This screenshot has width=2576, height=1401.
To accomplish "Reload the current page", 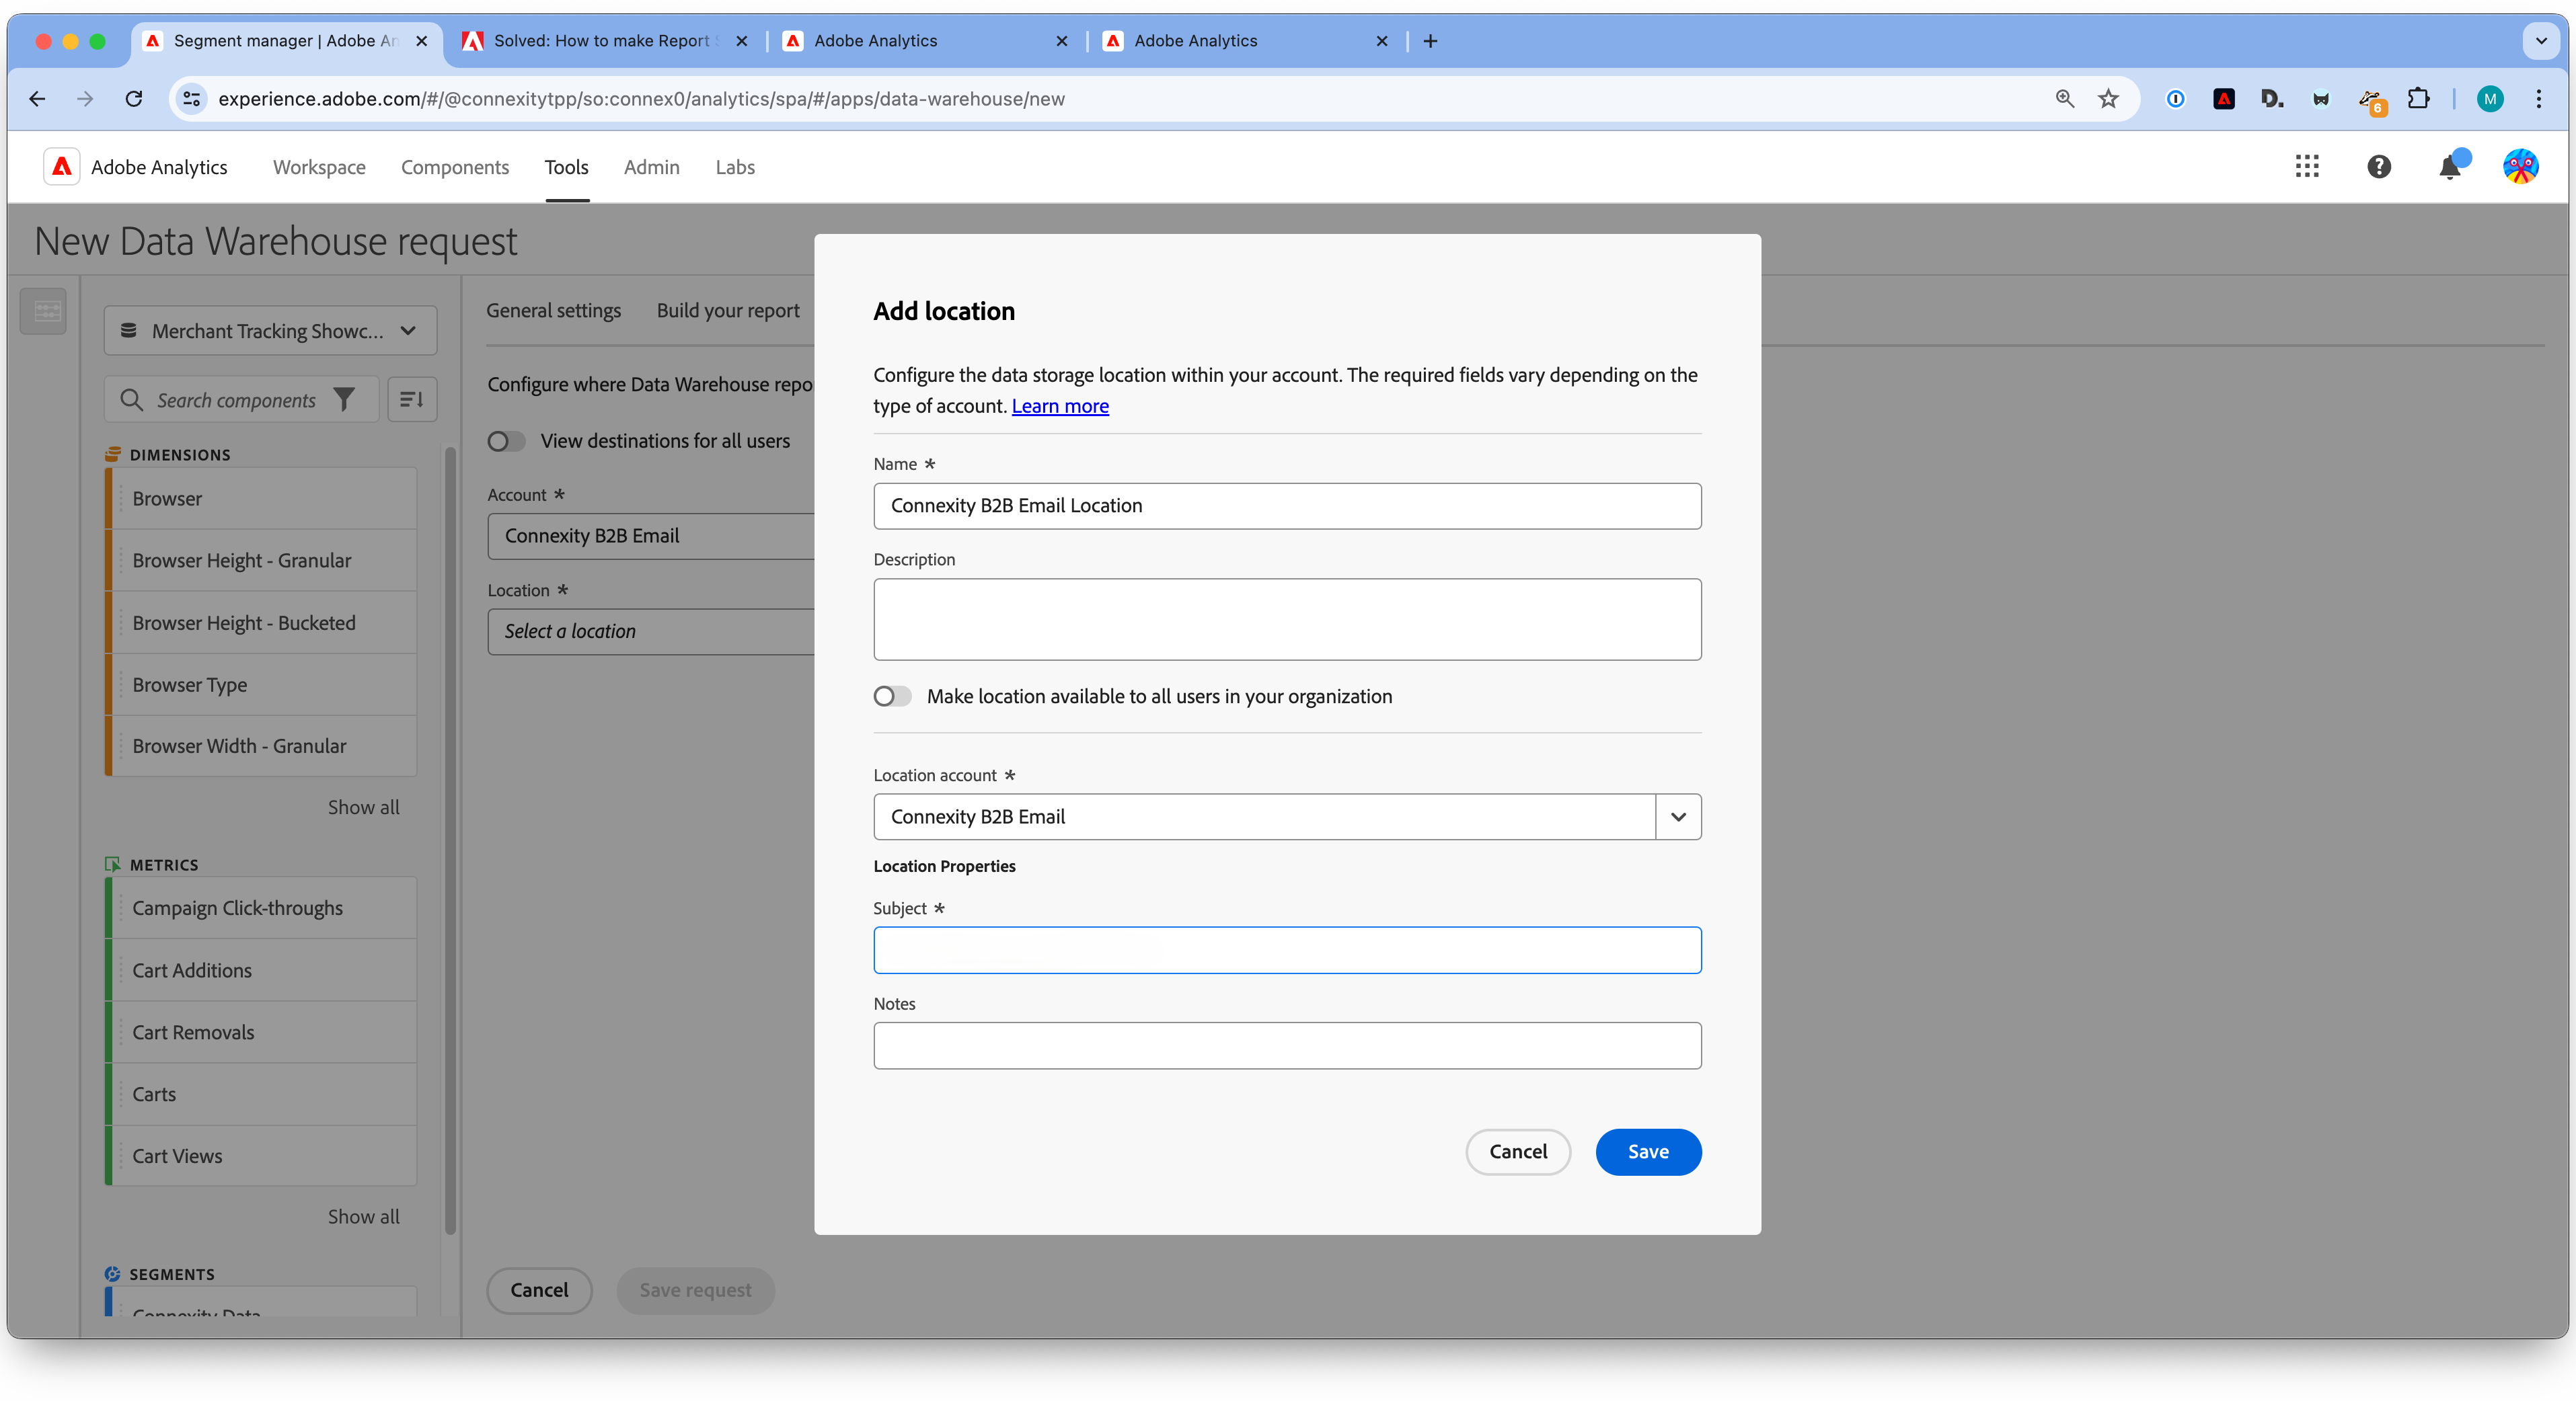I will (x=134, y=99).
